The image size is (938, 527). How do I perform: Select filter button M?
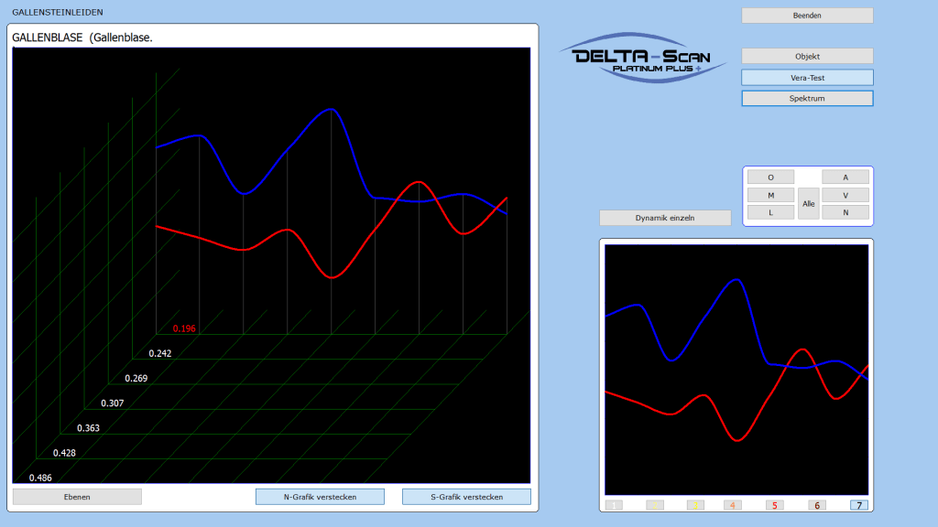tap(770, 195)
